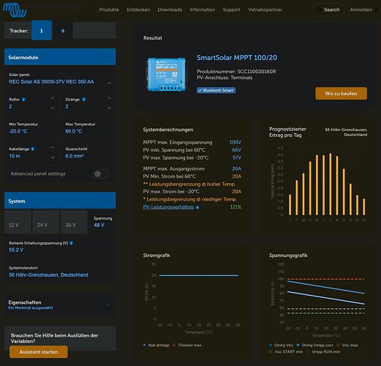Open the Vetriebspartner menu
Image resolution: width=381 pixels, height=366 pixels.
click(x=265, y=10)
